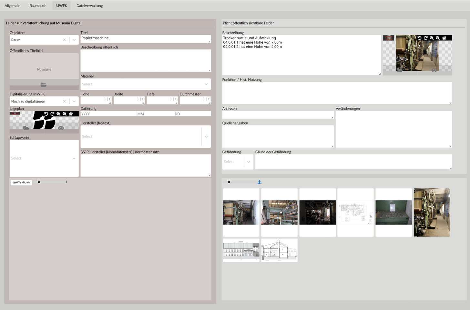This screenshot has height=310, width=470.
Task: Open the Allgemein tab
Action: click(x=13, y=6)
